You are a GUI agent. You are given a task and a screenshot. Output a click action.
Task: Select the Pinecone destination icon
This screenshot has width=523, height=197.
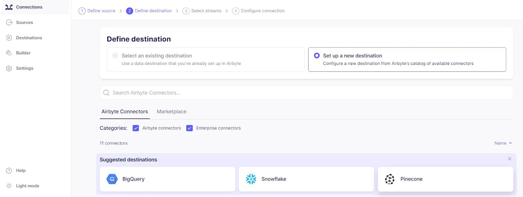coord(390,179)
